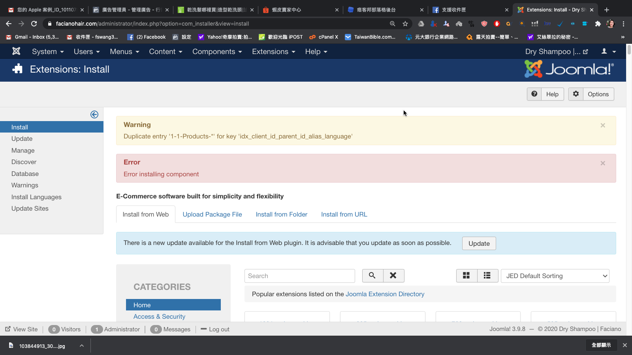Open the Joomla Extension Directory link
Viewport: 632px width, 355px height.
(x=385, y=294)
